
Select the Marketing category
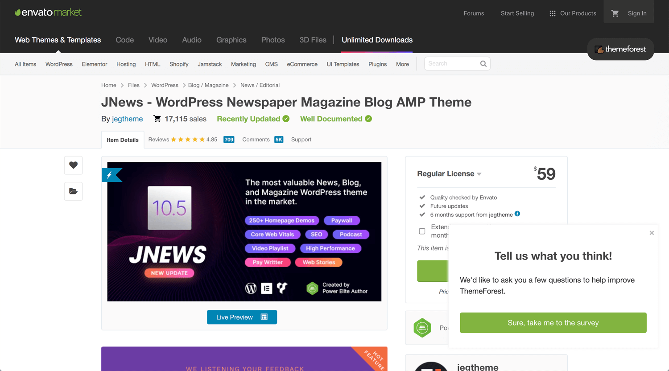pos(244,64)
